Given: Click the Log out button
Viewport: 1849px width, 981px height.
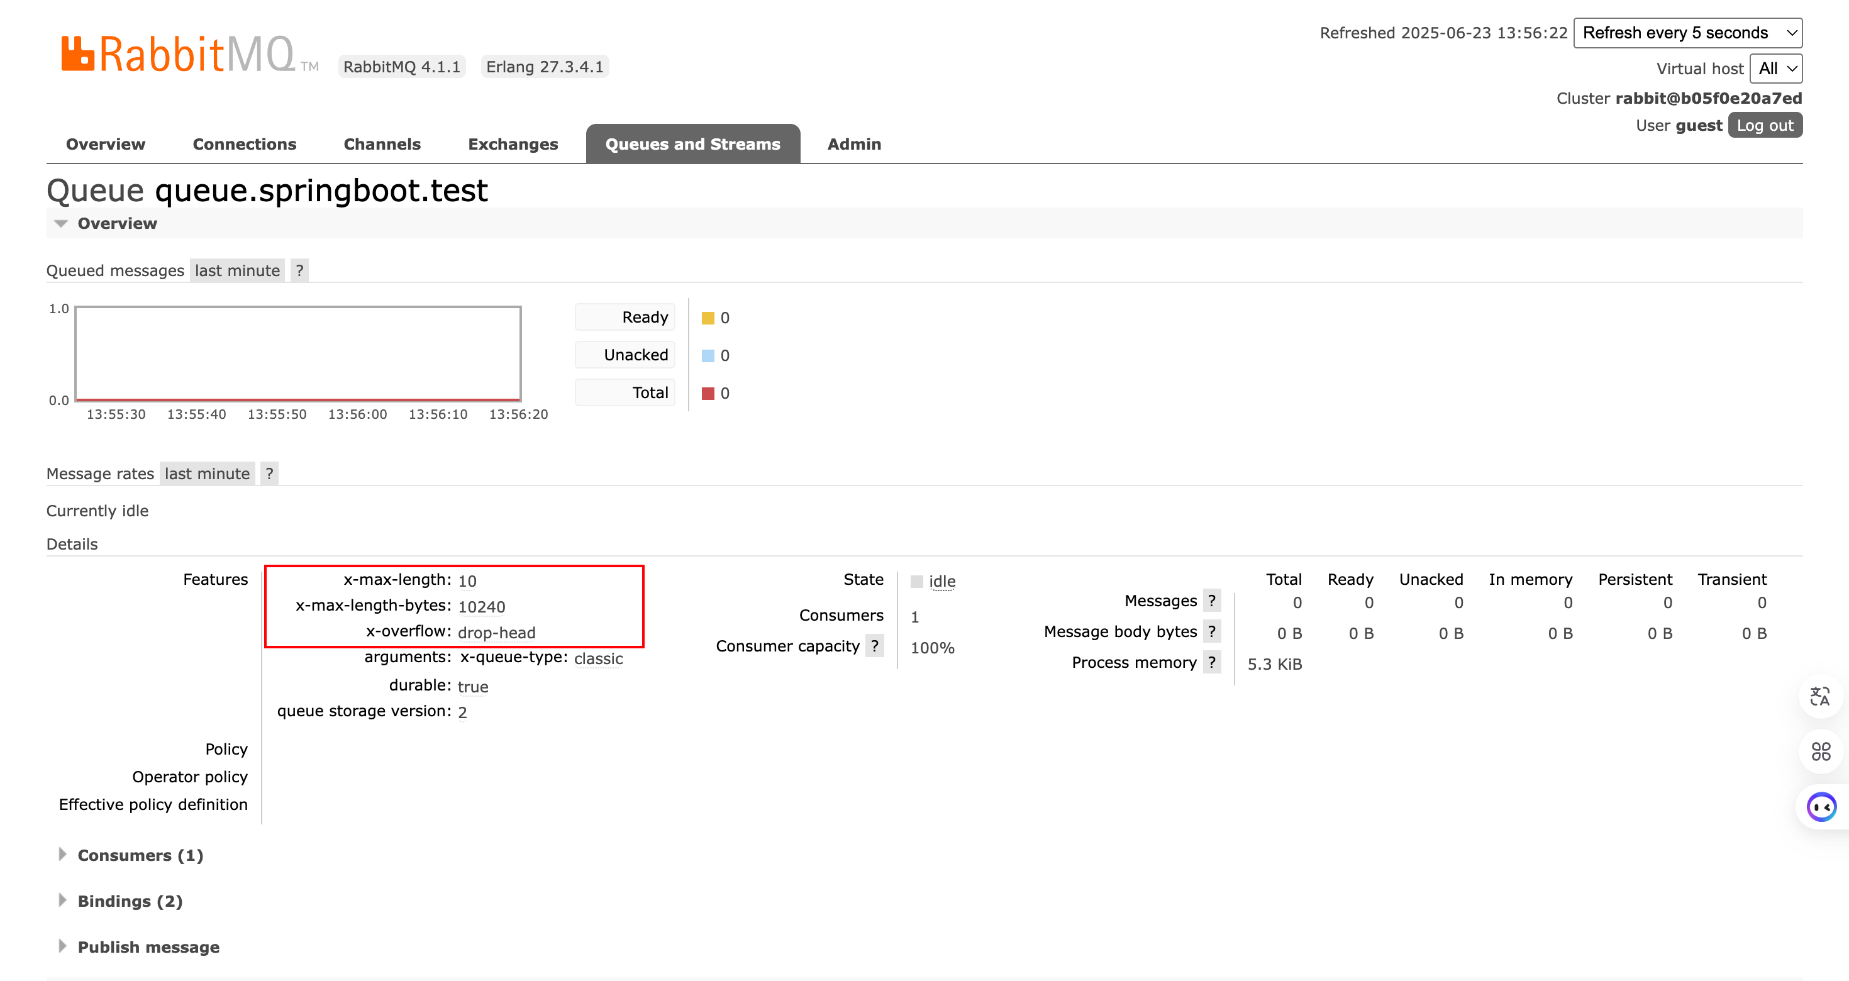Looking at the screenshot, I should [x=1764, y=126].
